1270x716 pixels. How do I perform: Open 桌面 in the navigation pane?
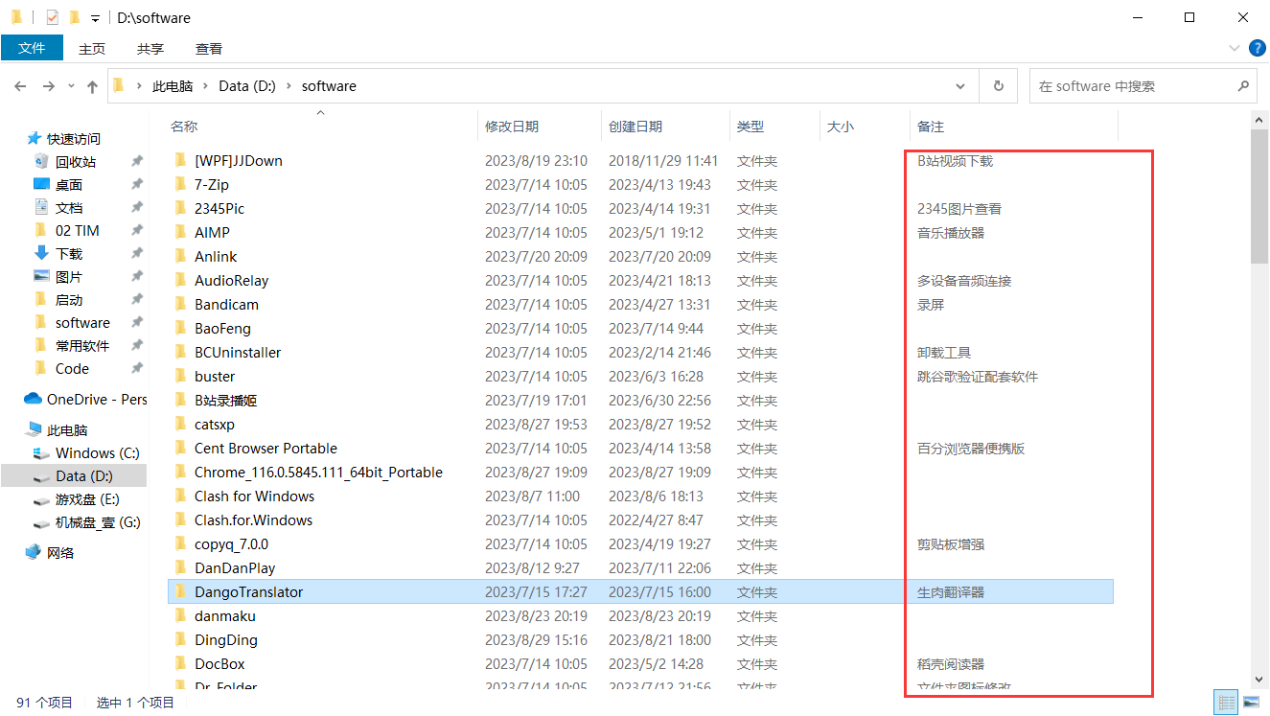pyautogui.click(x=69, y=185)
